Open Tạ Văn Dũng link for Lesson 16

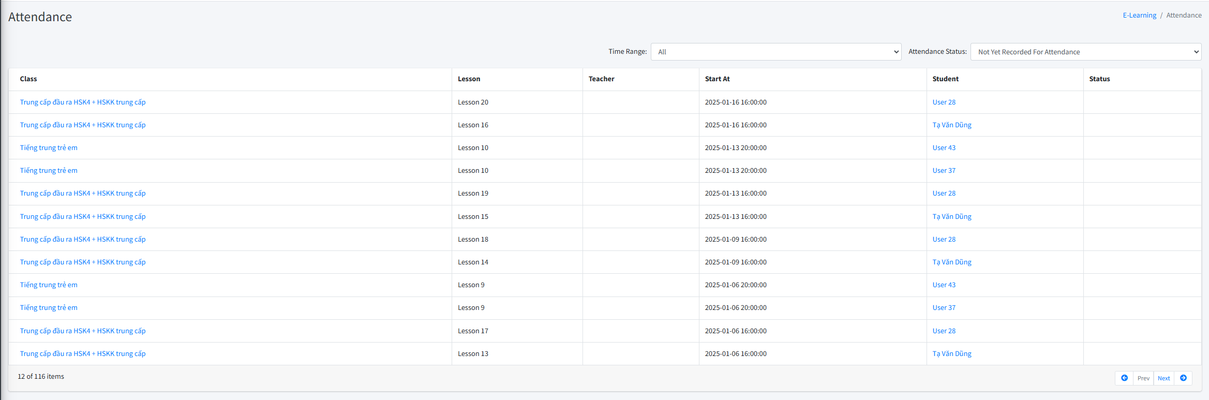[x=951, y=125]
